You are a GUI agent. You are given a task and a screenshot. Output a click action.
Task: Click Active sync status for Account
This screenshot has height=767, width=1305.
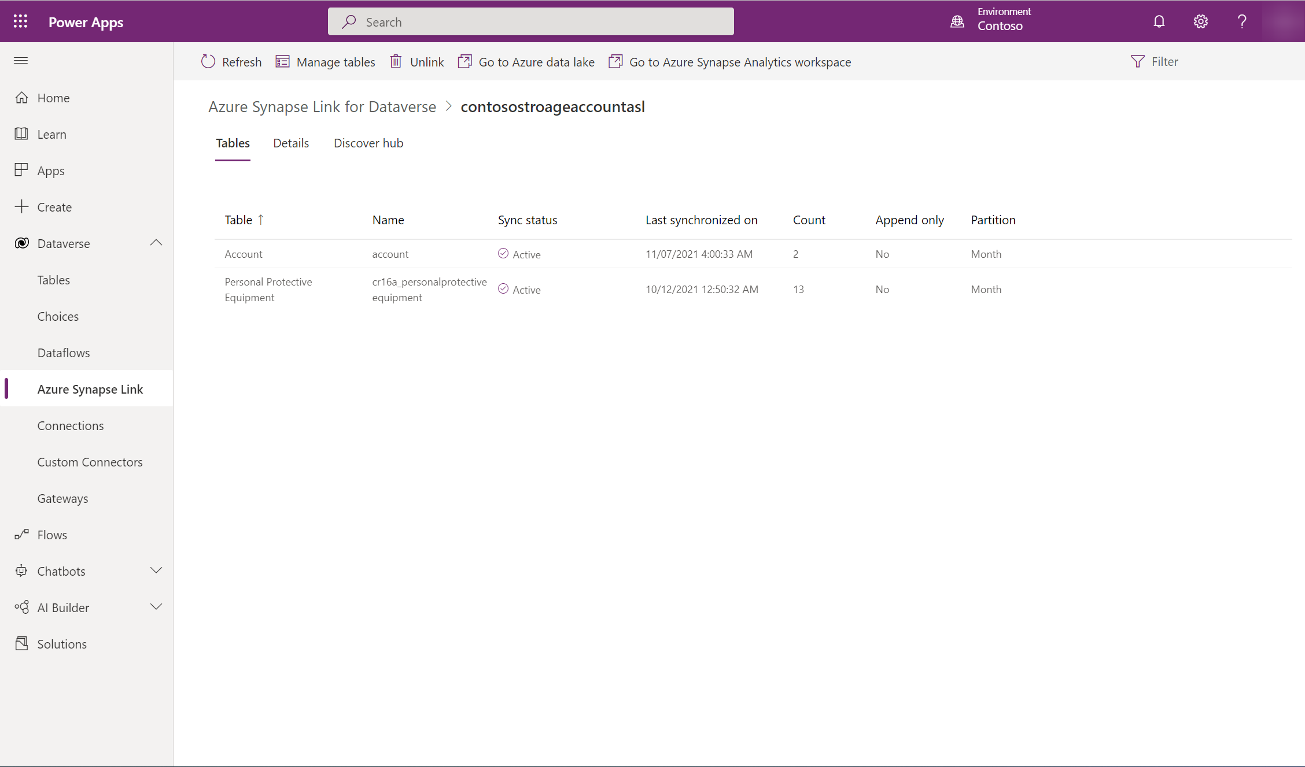coord(519,253)
